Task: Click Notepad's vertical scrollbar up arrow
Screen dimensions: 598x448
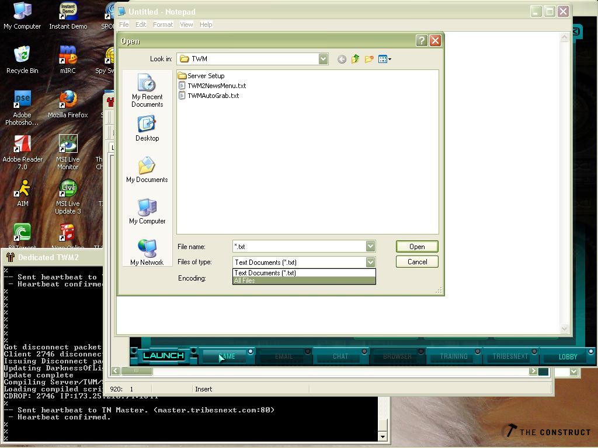Action: [564, 37]
